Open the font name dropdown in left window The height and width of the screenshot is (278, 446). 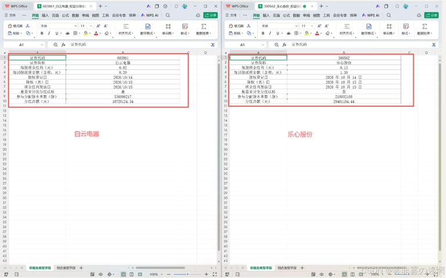(x=75, y=26)
